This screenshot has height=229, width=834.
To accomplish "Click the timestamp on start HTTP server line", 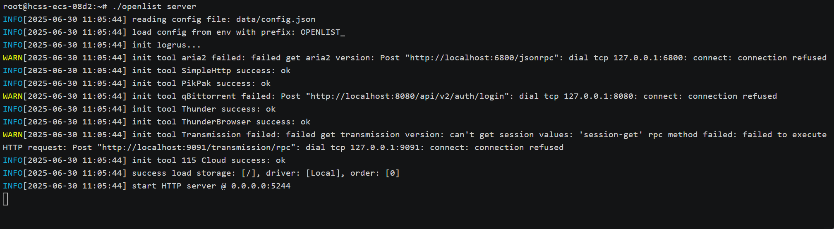I will [x=75, y=186].
